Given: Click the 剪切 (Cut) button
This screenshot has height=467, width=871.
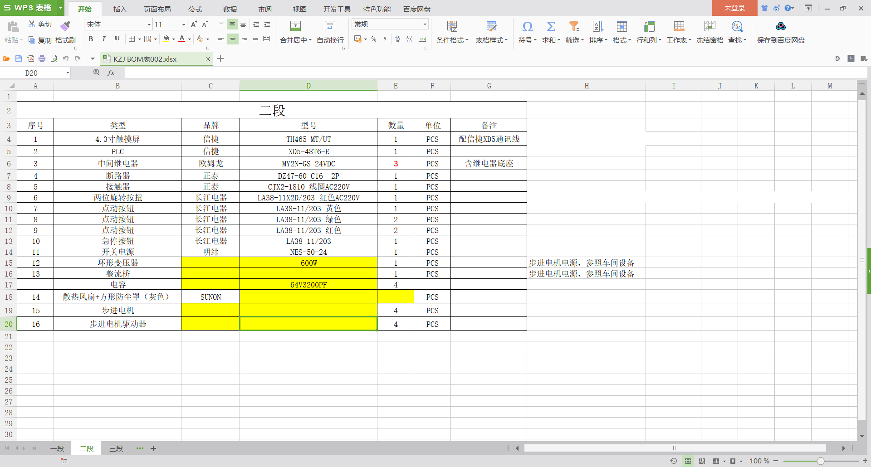Looking at the screenshot, I should tap(40, 24).
